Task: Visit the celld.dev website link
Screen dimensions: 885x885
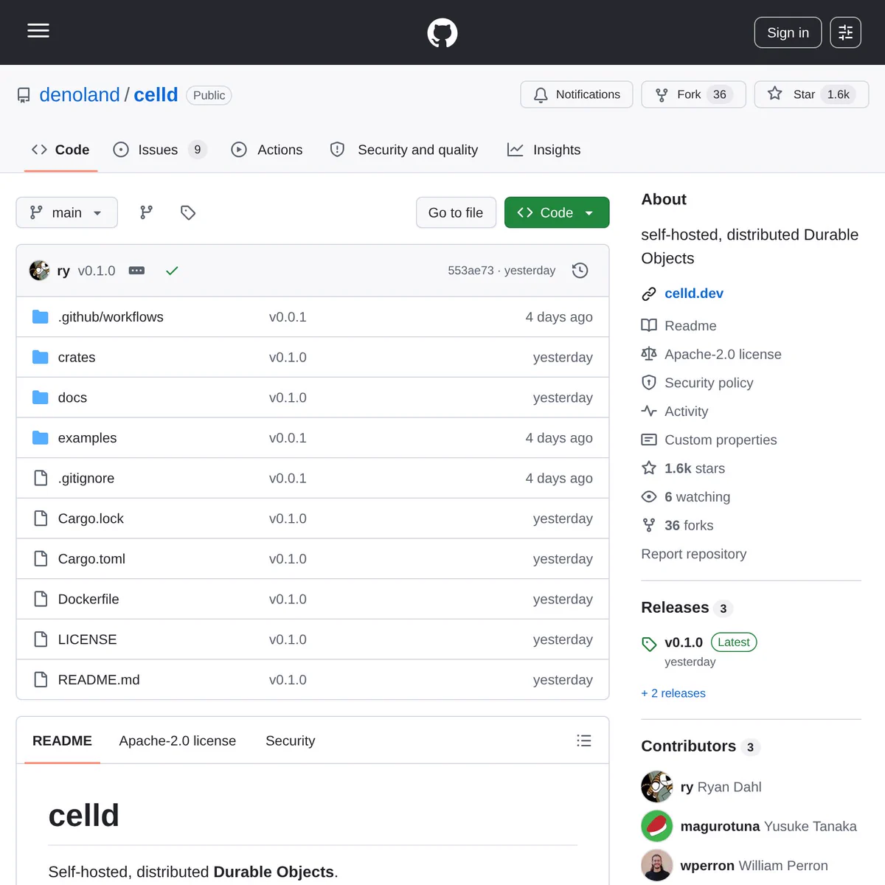Action: click(694, 294)
